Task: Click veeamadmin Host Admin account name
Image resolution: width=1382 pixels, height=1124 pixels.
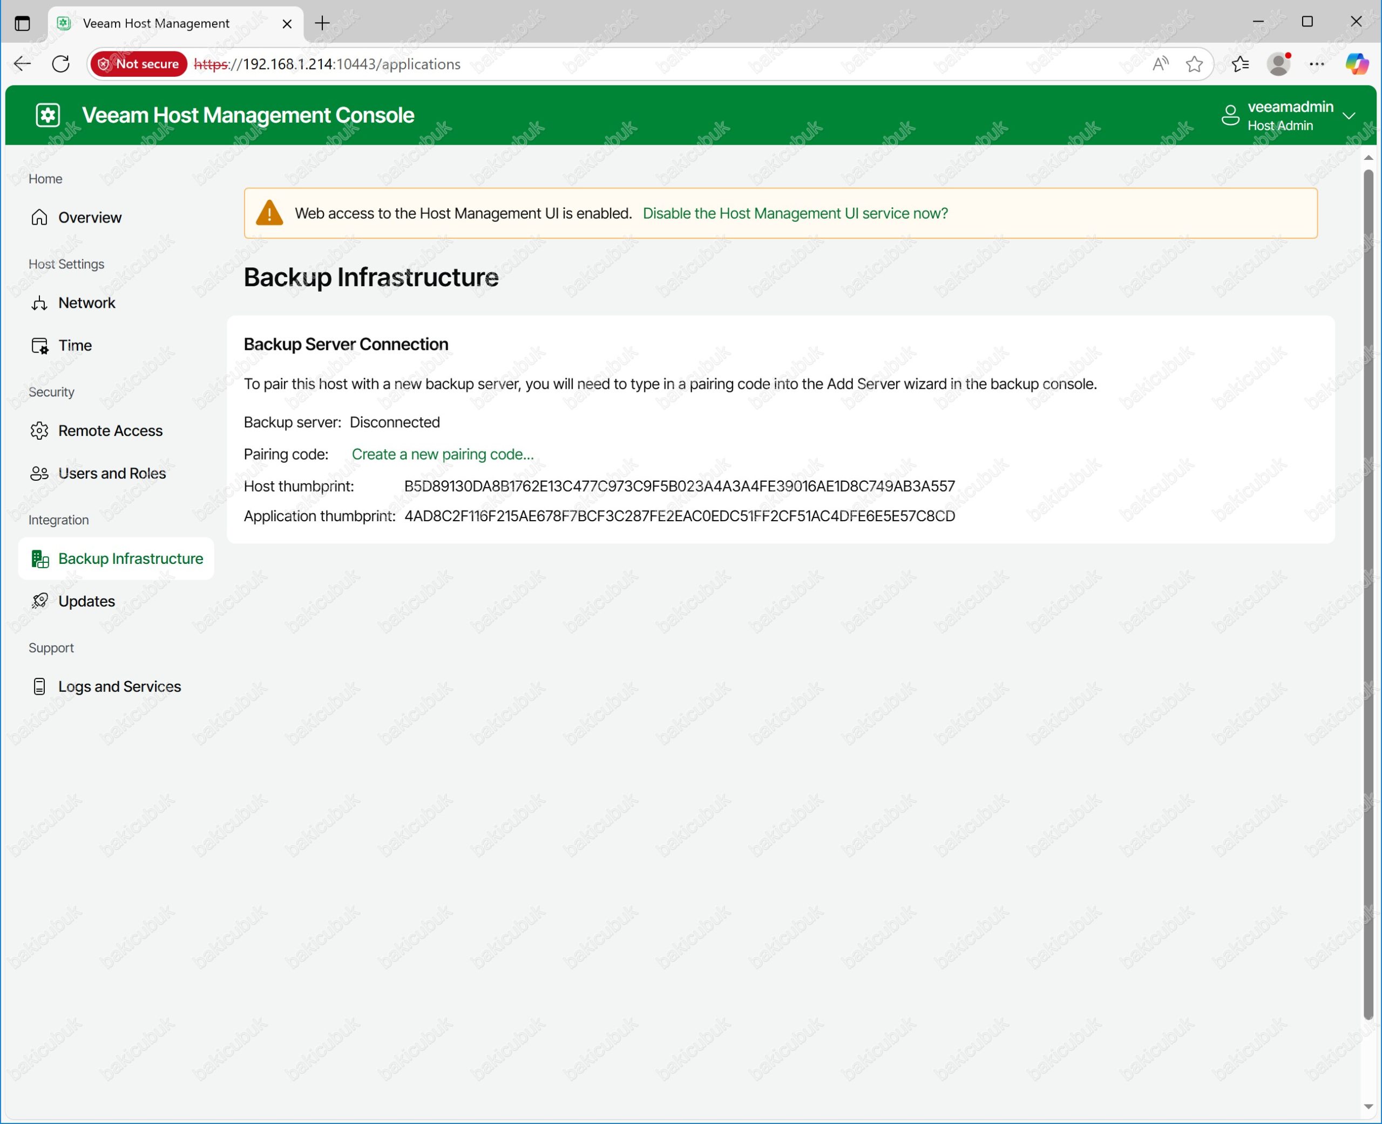Action: pyautogui.click(x=1290, y=116)
